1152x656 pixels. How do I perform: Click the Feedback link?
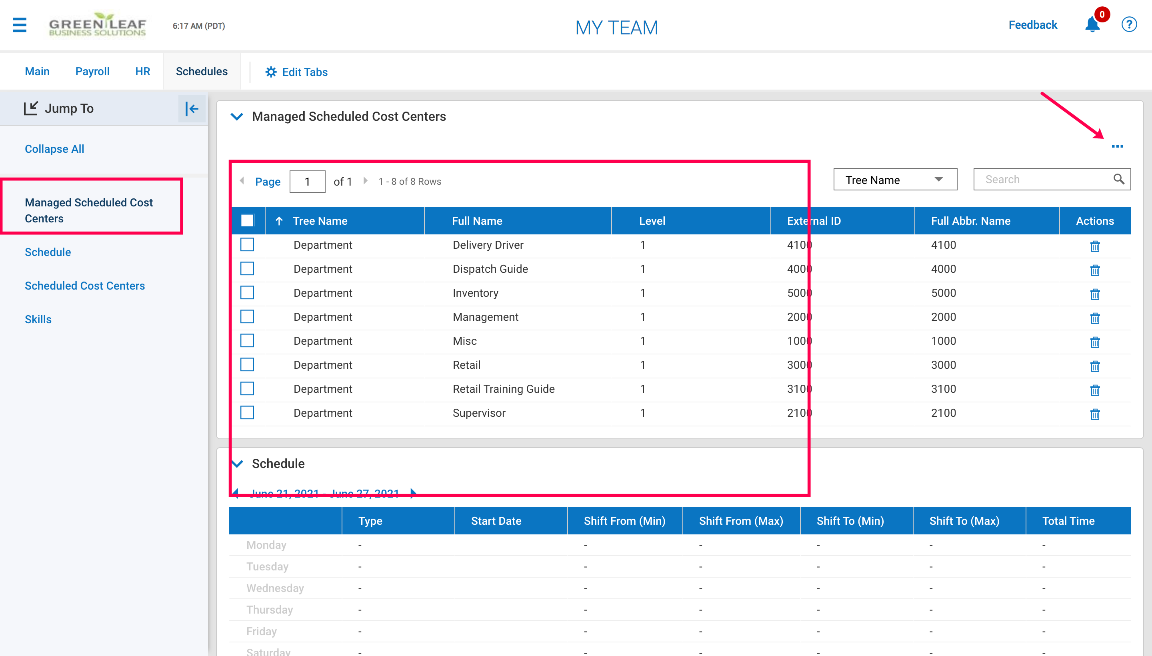coord(1032,25)
